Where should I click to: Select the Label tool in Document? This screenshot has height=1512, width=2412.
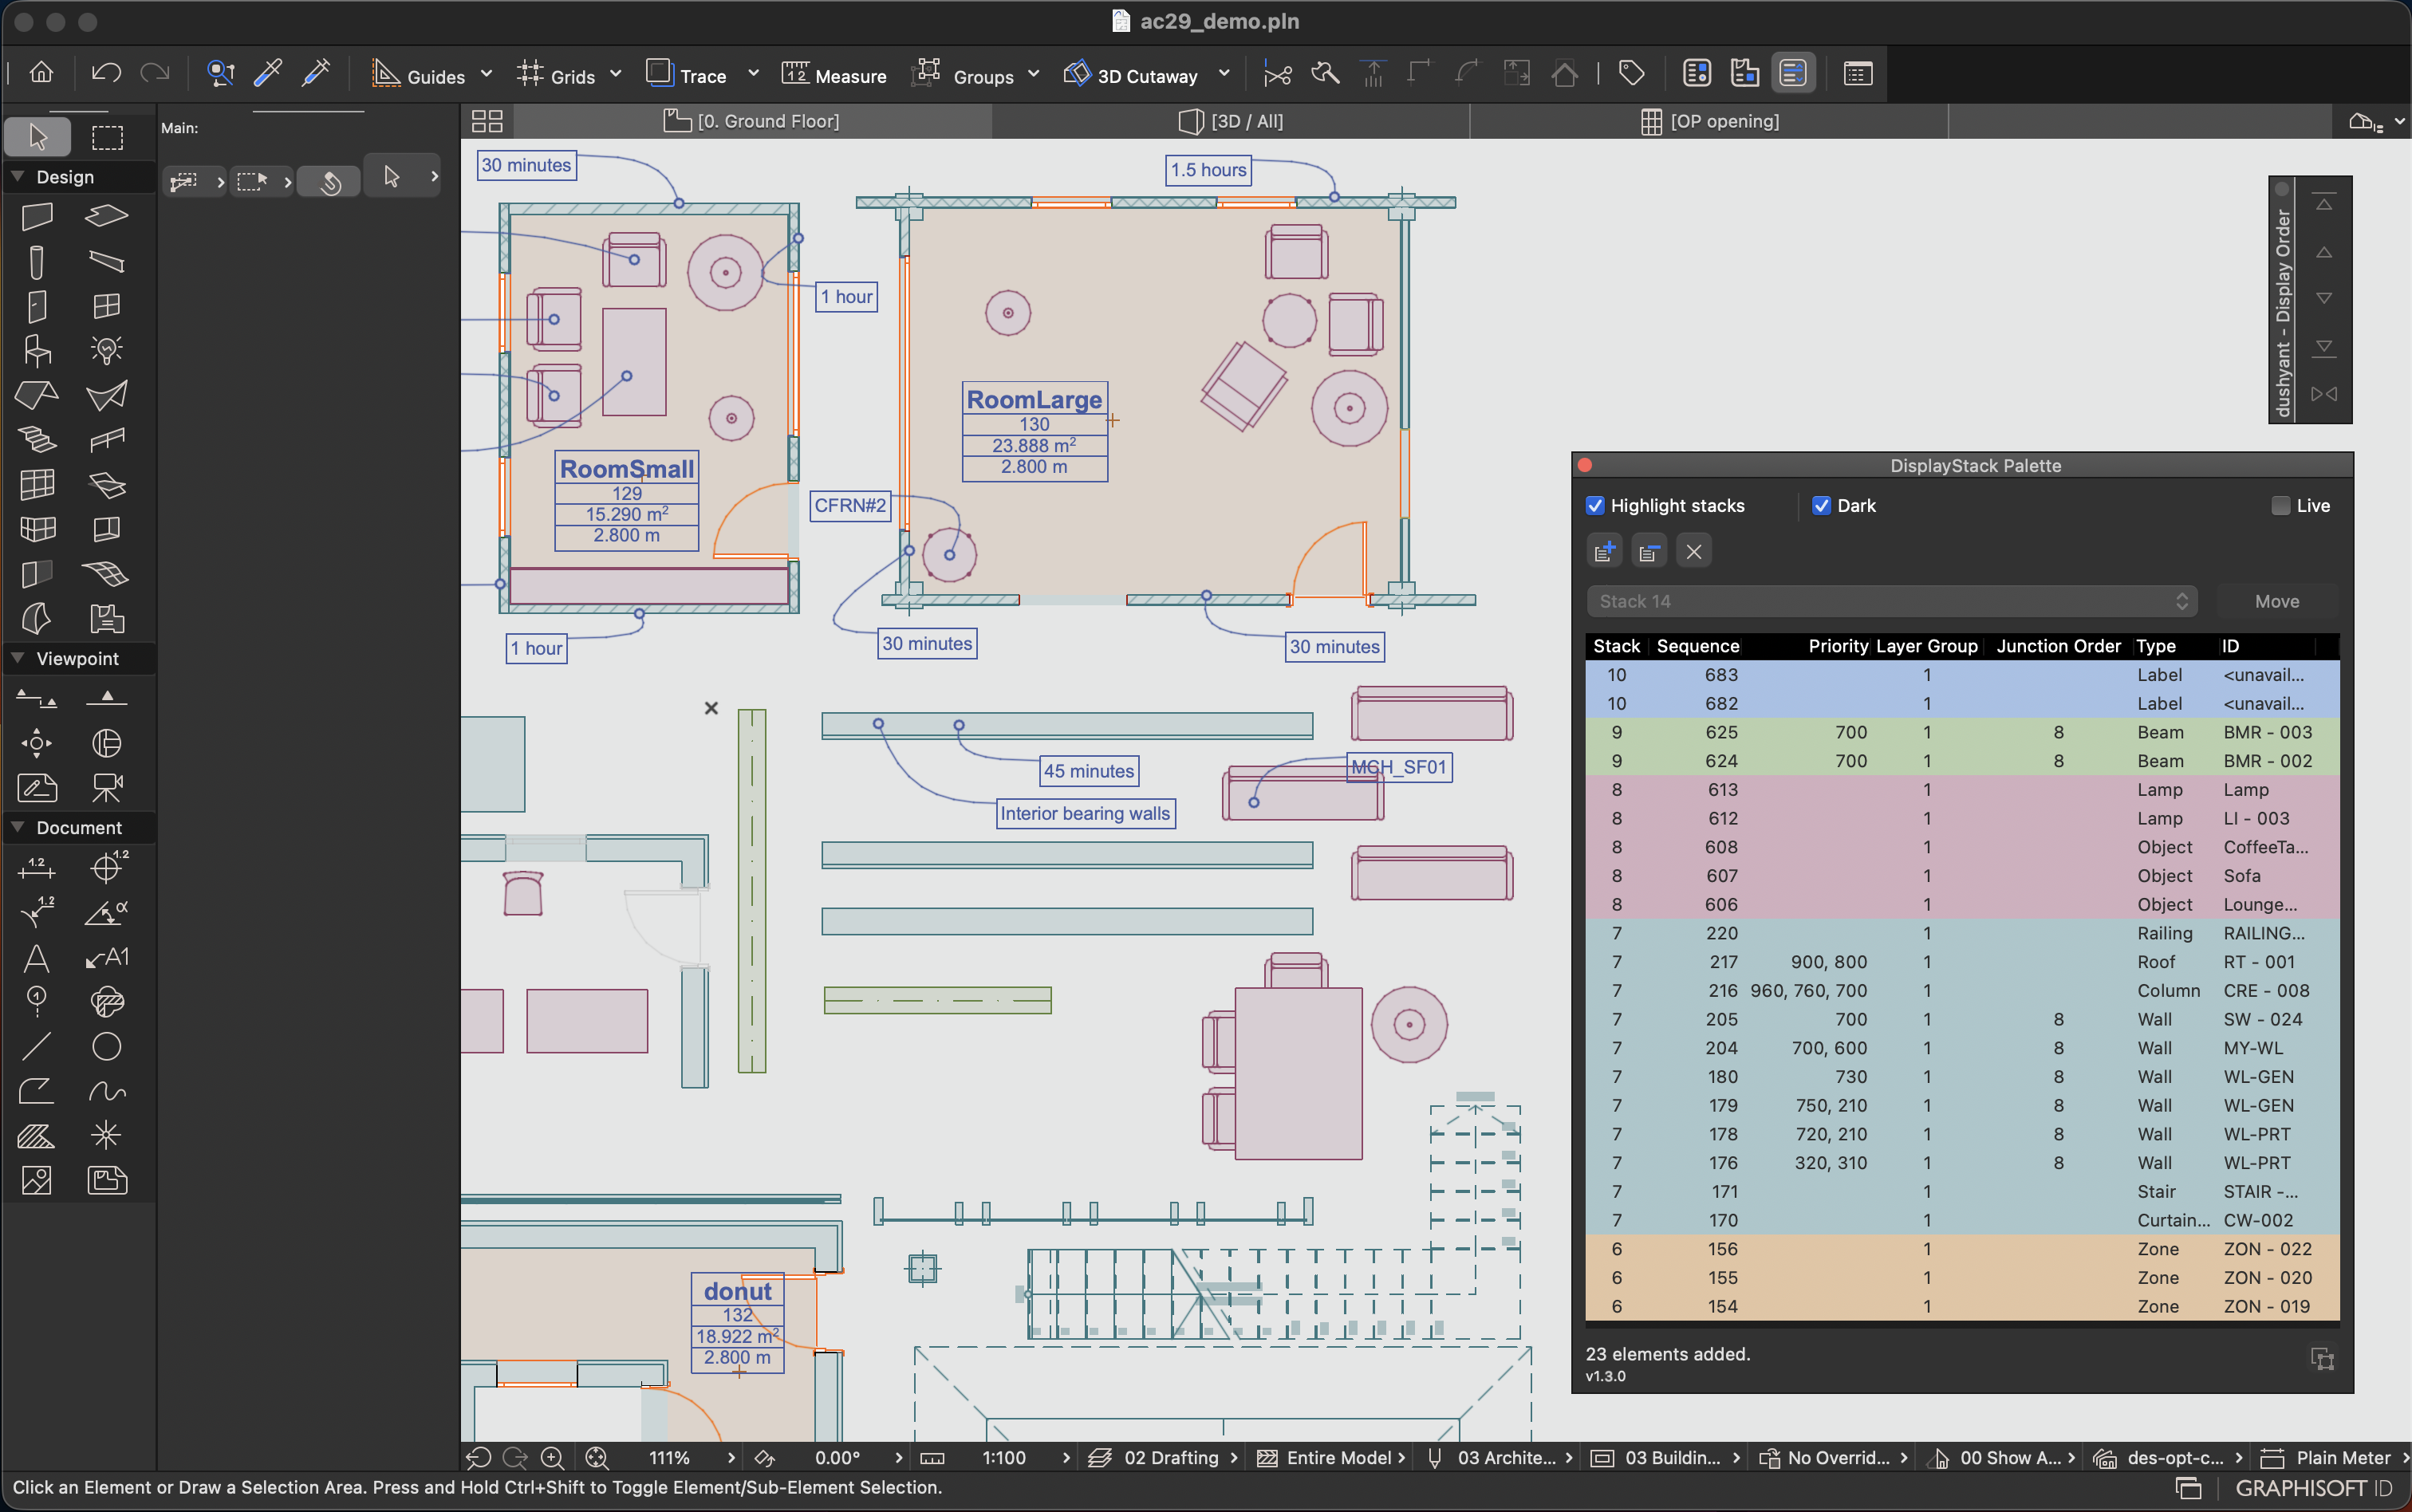point(107,958)
